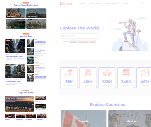Open the Las Vegas destination thumbnail
The image size is (151, 127).
click(x=16, y=13)
